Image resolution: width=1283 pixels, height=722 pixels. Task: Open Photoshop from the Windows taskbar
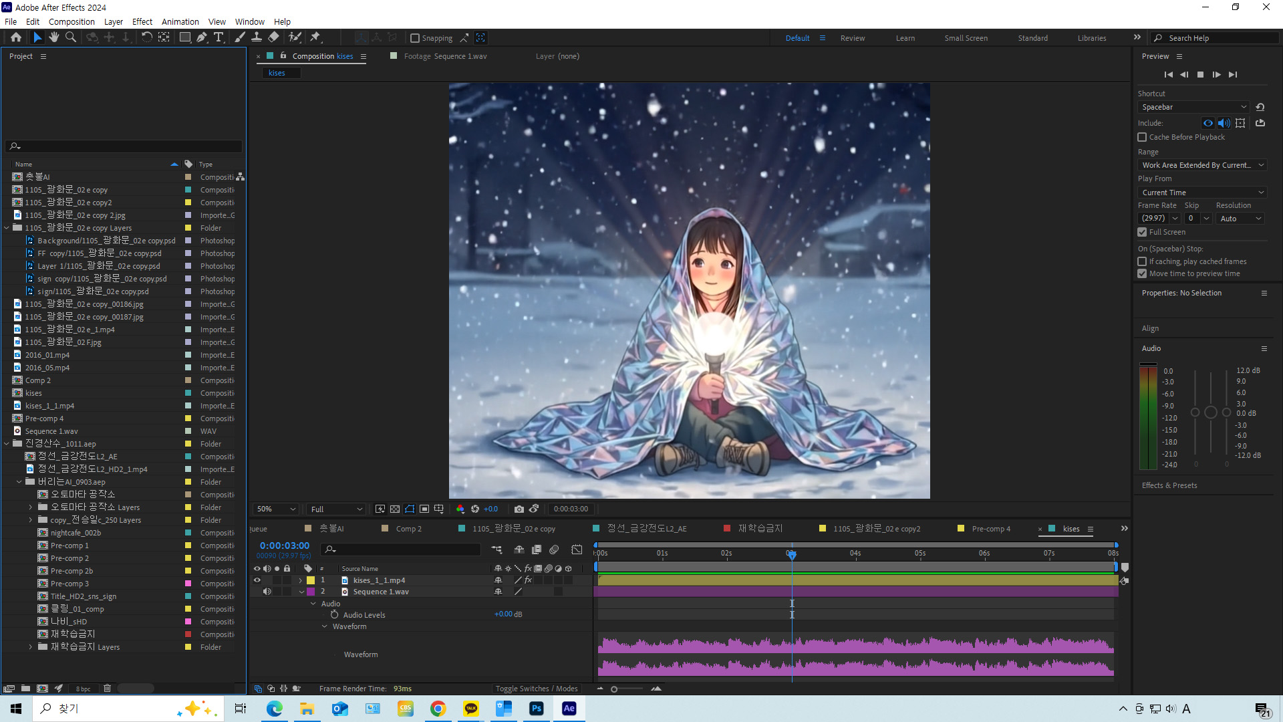(536, 708)
